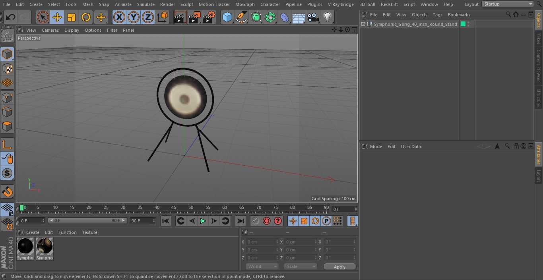543x280 pixels.
Task: Click the timeline playhead at frame 0
Action: click(x=22, y=207)
